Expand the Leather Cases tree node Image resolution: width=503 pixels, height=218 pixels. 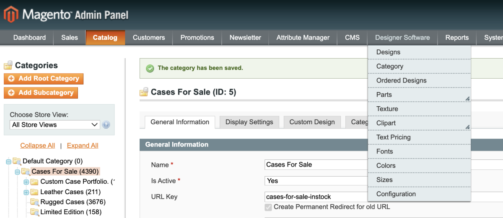tap(26, 192)
